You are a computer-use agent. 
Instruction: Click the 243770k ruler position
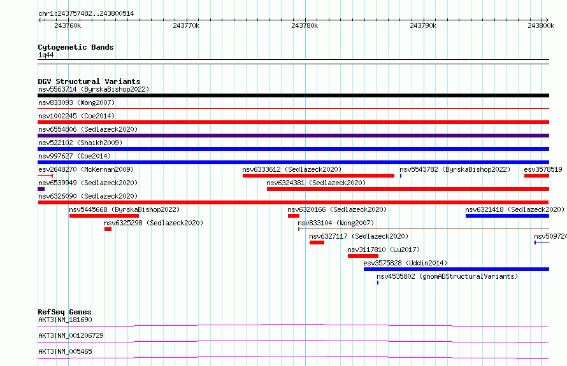point(186,25)
